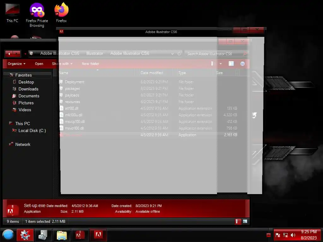
Task: Click the Local Disk (C:) drive icon
Action: tap(14, 130)
